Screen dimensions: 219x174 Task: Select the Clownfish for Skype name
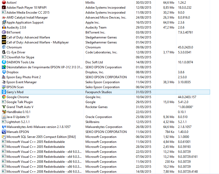[x=21, y=57]
